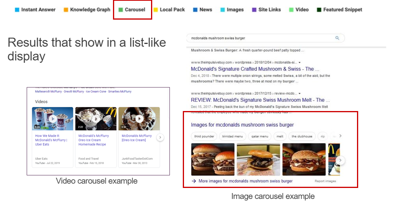Viewport: 408px width, 206px height.
Task: Select the Site Links legend item
Action: (x=266, y=10)
